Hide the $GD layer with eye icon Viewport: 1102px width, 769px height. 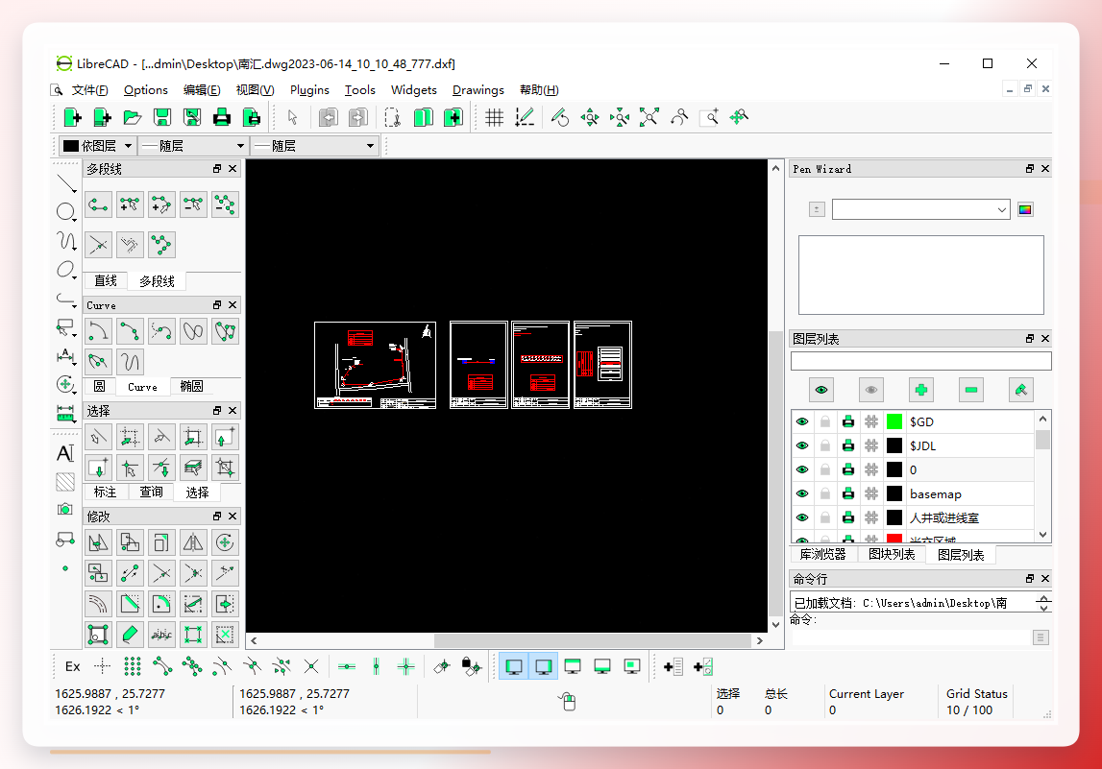(802, 421)
